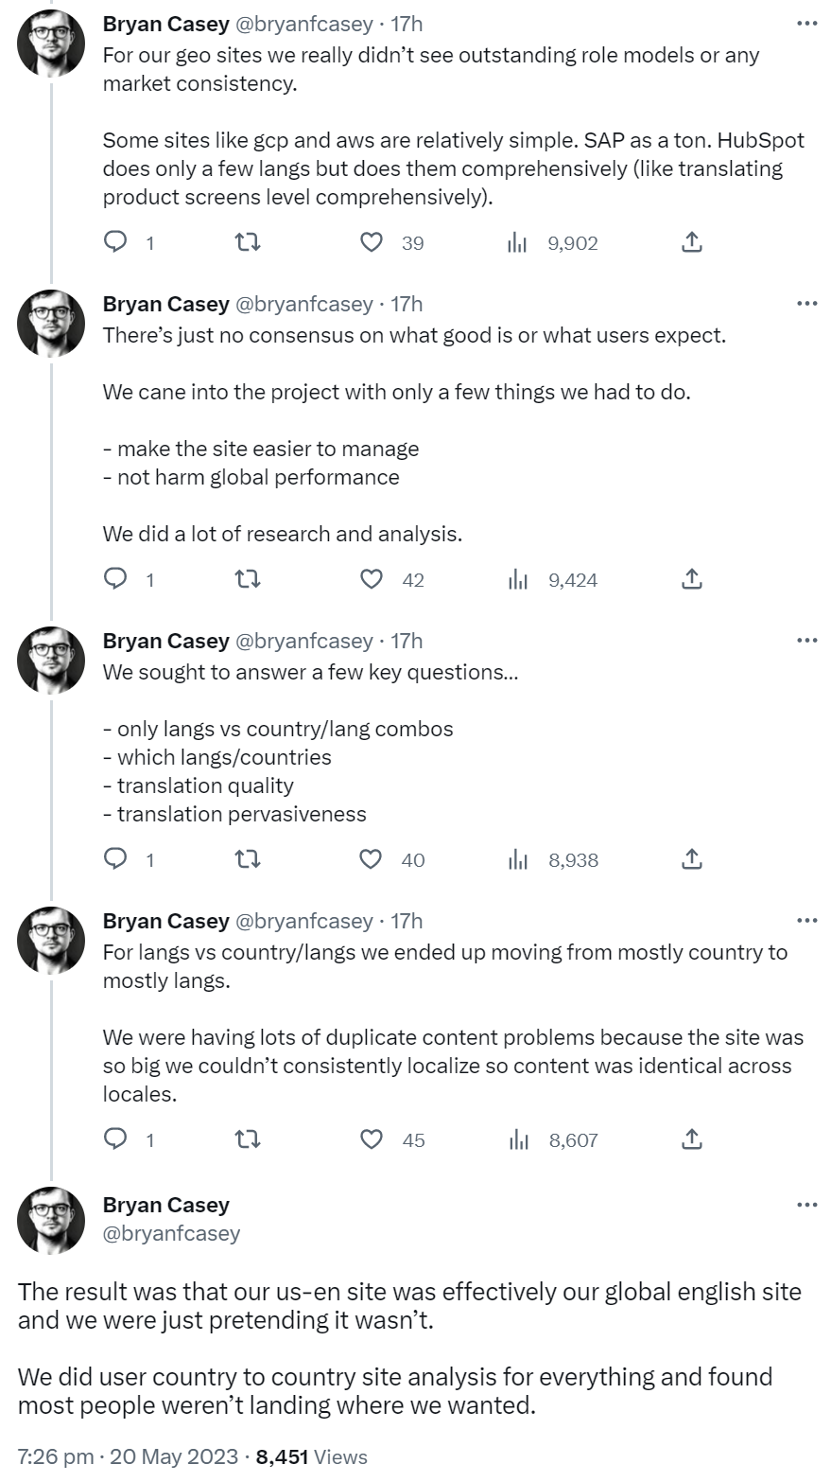Like the tweet with 40 likes
The image size is (831, 1482).
coord(372,859)
